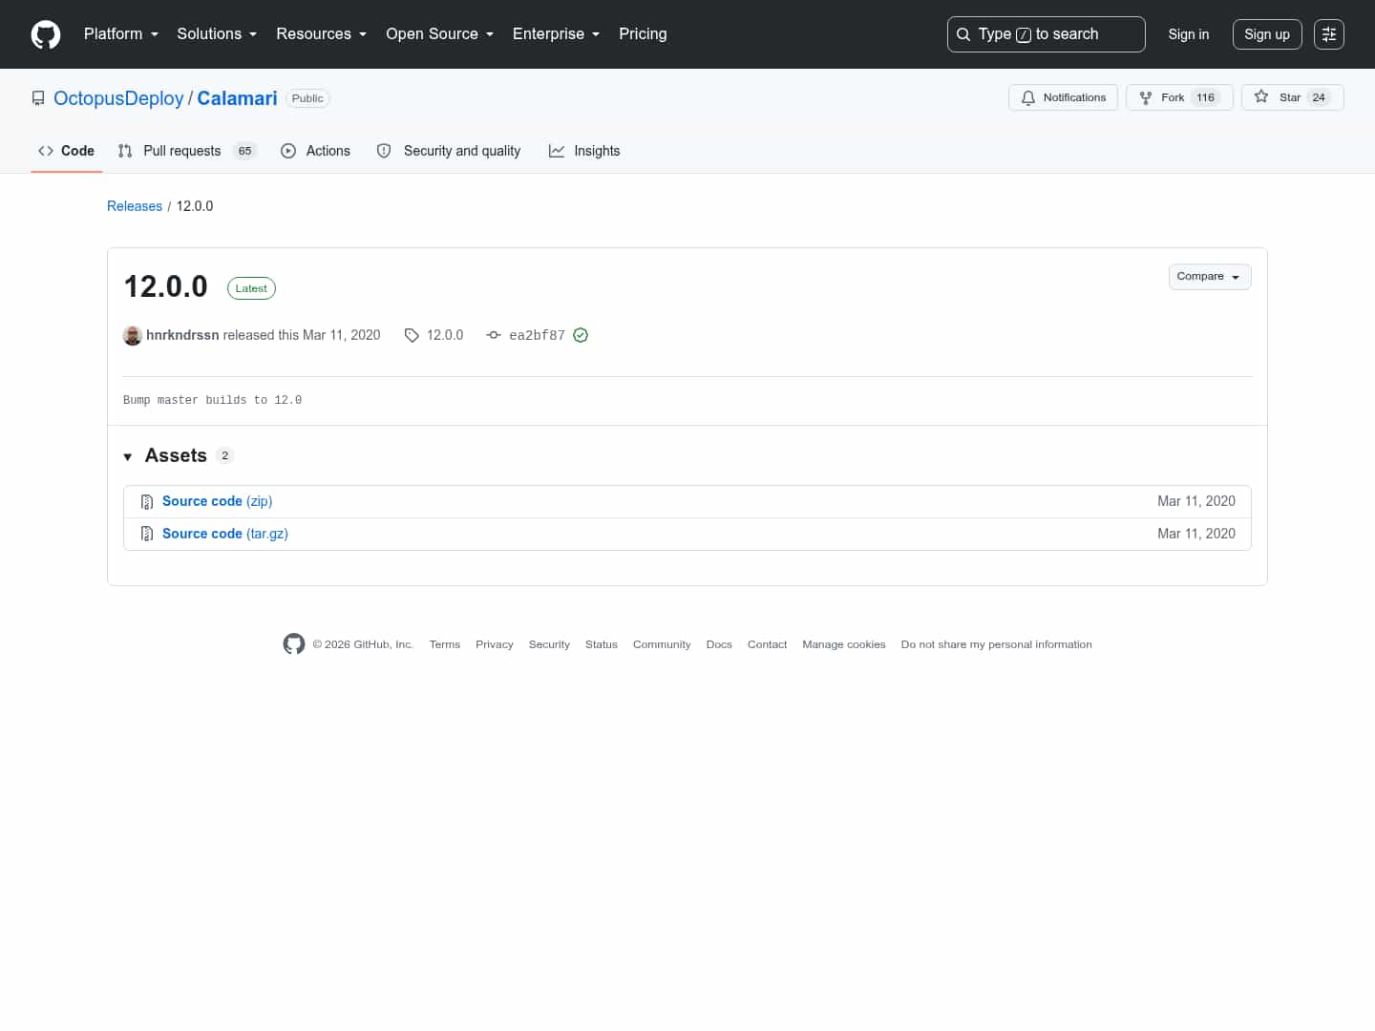The width and height of the screenshot is (1375, 1031).
Task: Open the Docs footer link
Action: pos(719,644)
